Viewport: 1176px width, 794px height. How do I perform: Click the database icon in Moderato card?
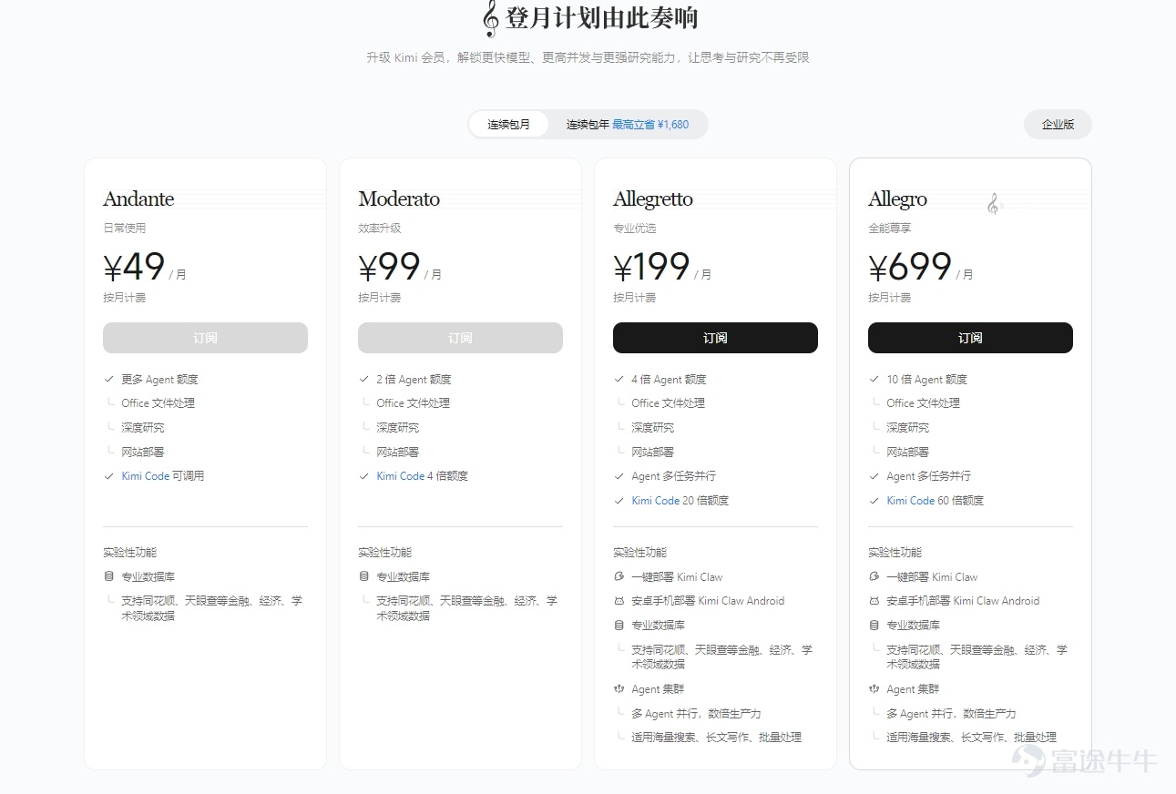click(364, 576)
